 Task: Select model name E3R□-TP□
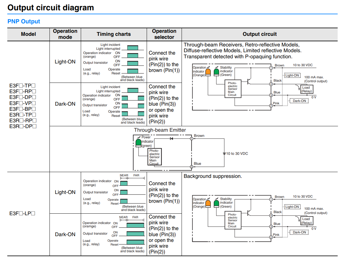tap(22, 115)
